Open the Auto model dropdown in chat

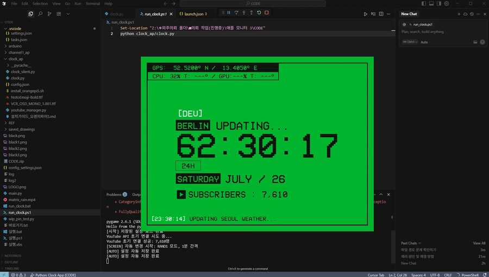pos(424,42)
